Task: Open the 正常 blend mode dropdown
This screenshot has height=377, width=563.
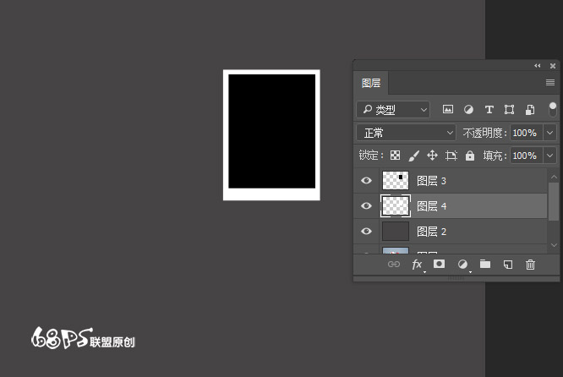Action: (407, 133)
